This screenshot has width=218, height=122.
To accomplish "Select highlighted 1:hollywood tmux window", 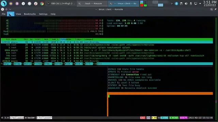I will click(x=44, y=118).
